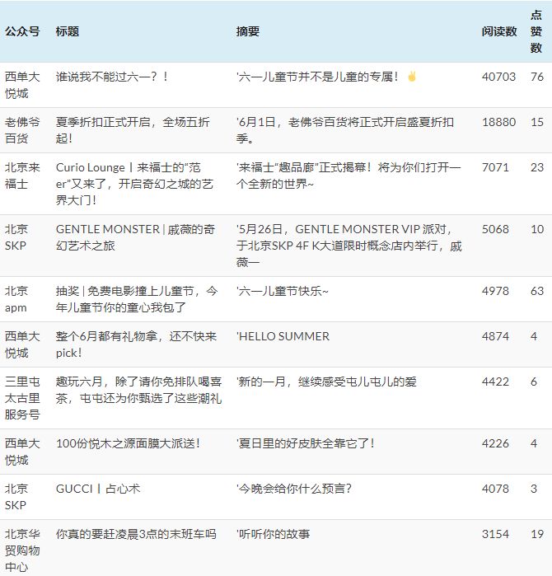Viewport: 552px width, 576px height.
Task: Select title 夏季折扣正式开启，全场五折起
Action: pos(133,130)
